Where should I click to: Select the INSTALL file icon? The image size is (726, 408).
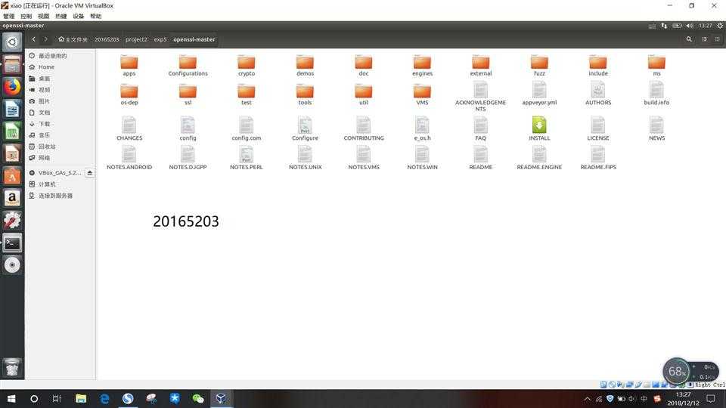pyautogui.click(x=539, y=125)
